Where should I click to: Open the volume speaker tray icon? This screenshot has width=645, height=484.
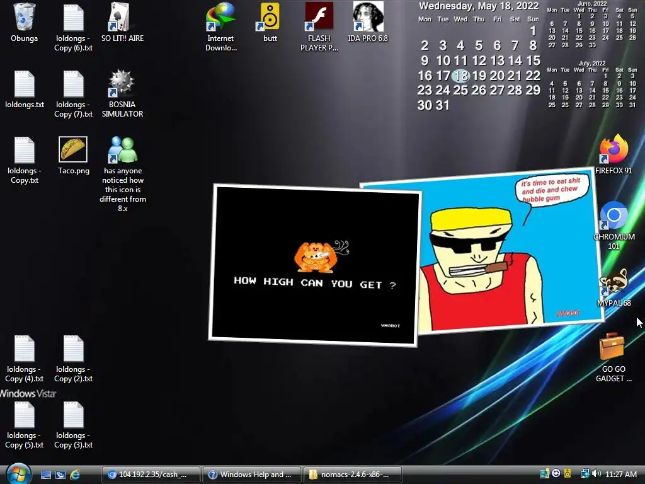[x=596, y=474]
